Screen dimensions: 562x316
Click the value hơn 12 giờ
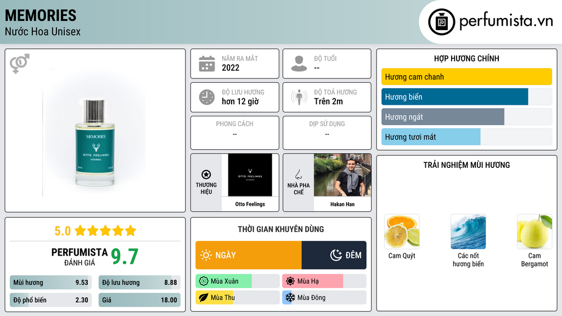(x=240, y=101)
